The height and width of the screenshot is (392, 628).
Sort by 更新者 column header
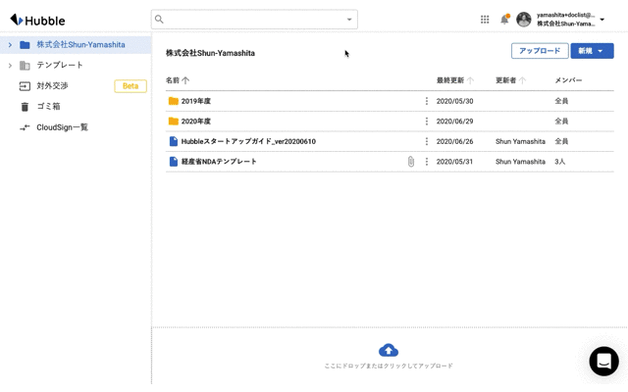pyautogui.click(x=510, y=80)
